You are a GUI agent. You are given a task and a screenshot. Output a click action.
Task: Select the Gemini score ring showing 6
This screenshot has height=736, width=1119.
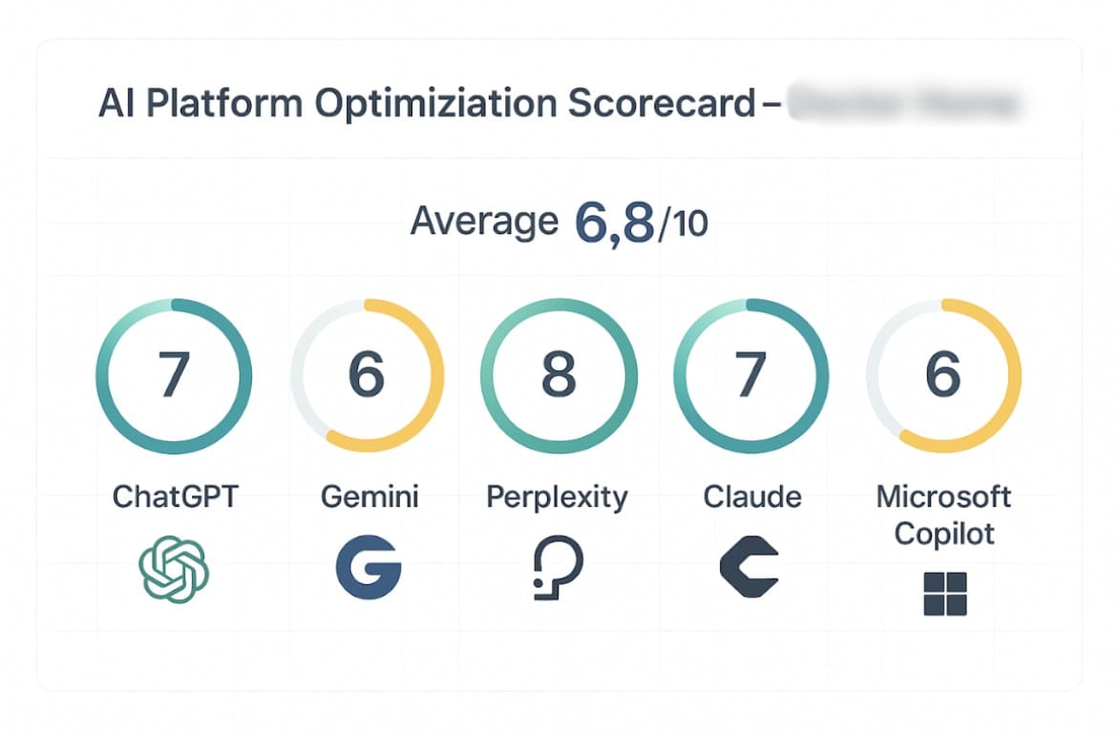(x=368, y=376)
